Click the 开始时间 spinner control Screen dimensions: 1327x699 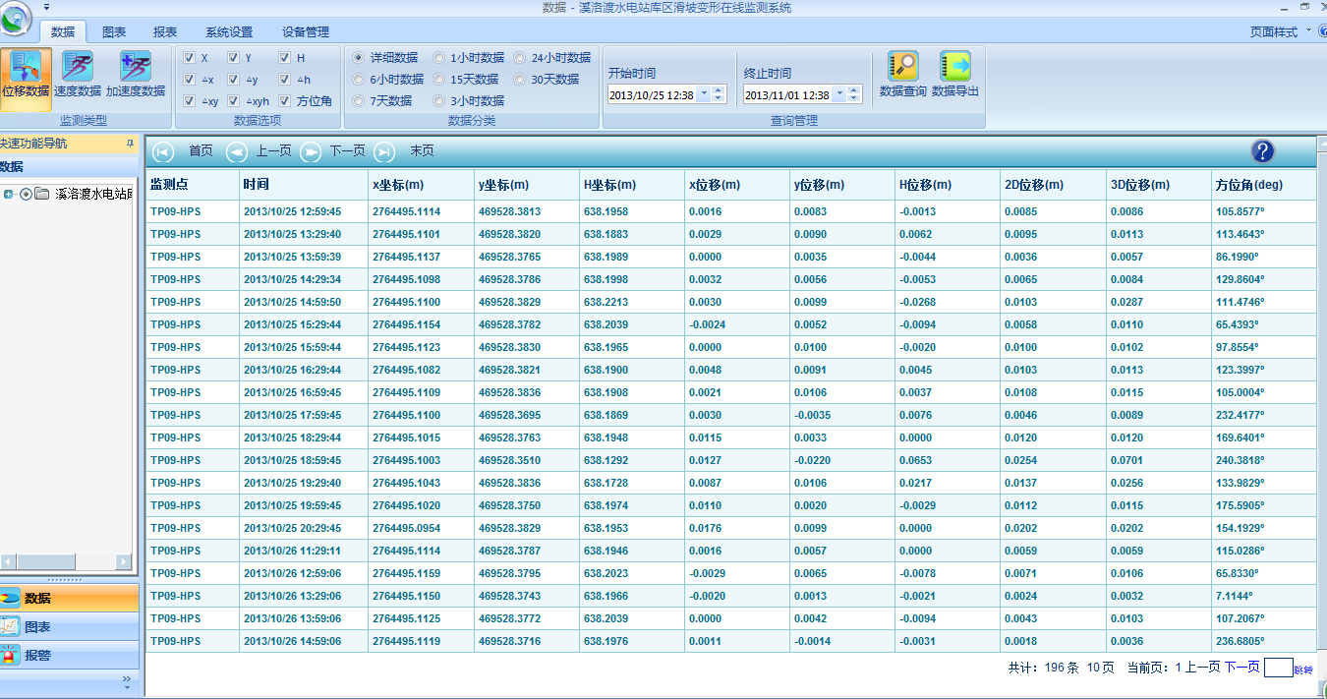(x=719, y=95)
